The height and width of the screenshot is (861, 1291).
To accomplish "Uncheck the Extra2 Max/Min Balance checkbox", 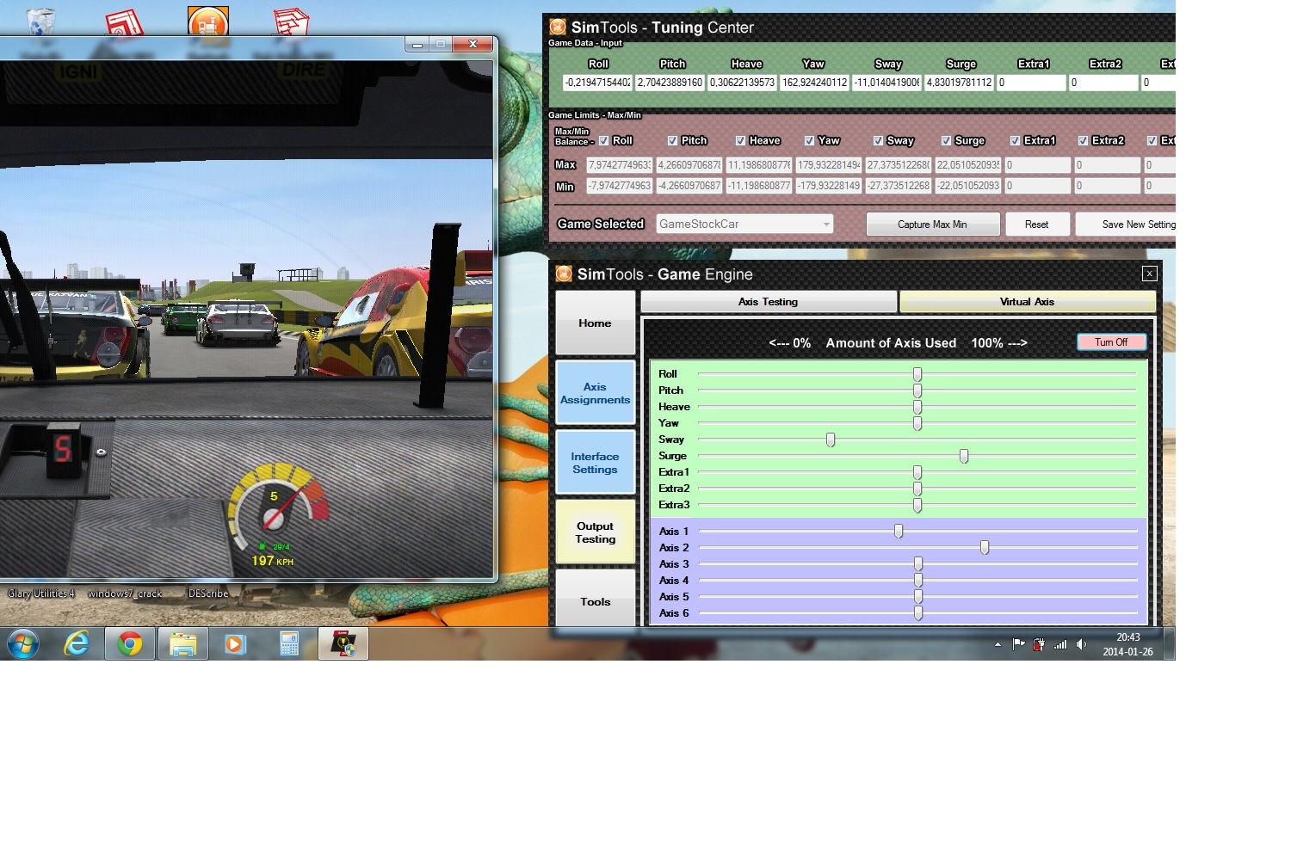I will point(1083,140).
